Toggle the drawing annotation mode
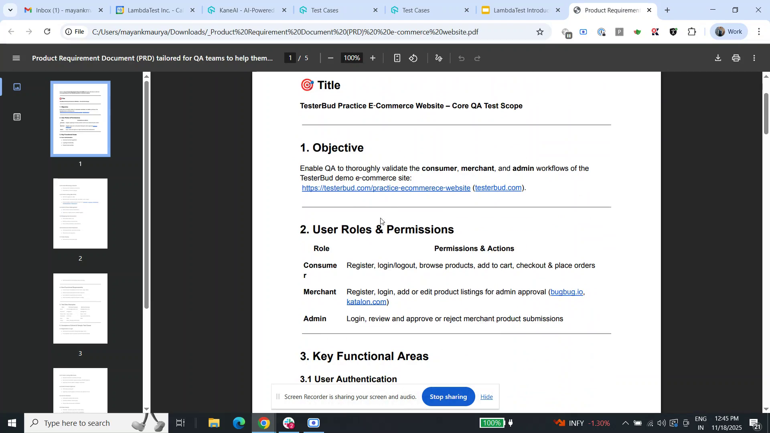Screen dimensions: 770x433 coord(438,58)
